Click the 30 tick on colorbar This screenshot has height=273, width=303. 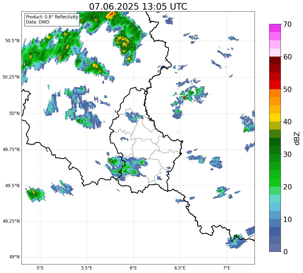tap(287, 154)
